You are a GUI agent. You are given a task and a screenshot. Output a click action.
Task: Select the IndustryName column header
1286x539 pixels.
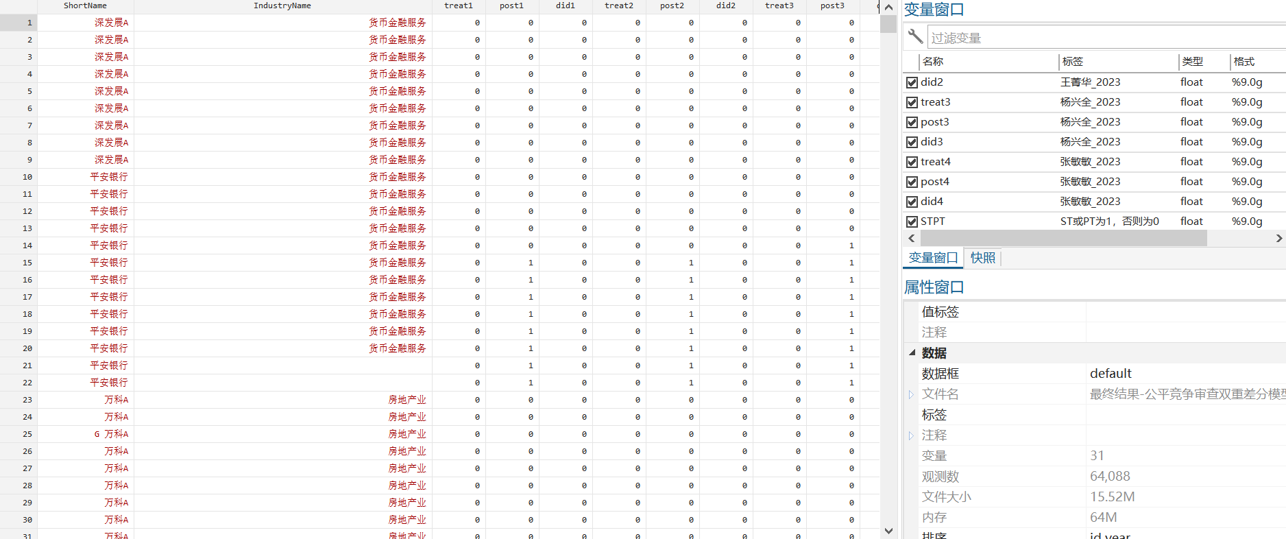click(x=282, y=5)
